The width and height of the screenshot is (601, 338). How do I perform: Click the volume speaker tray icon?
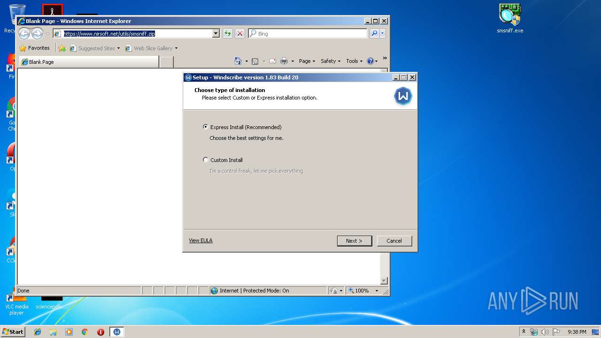[545, 332]
